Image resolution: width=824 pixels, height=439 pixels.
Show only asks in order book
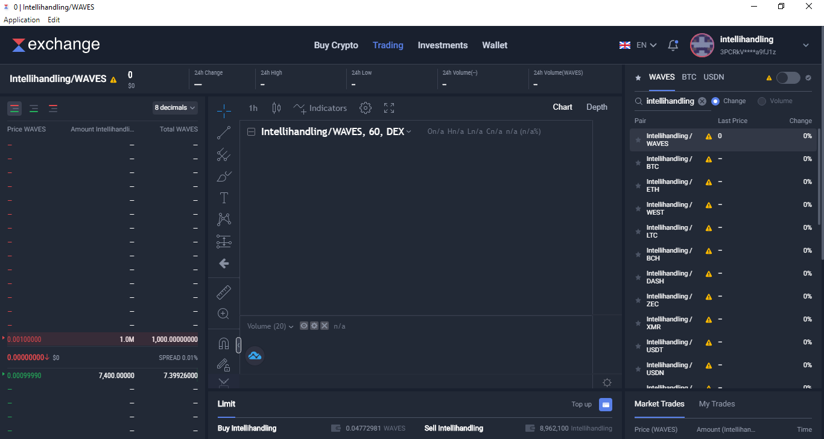pyautogui.click(x=53, y=109)
